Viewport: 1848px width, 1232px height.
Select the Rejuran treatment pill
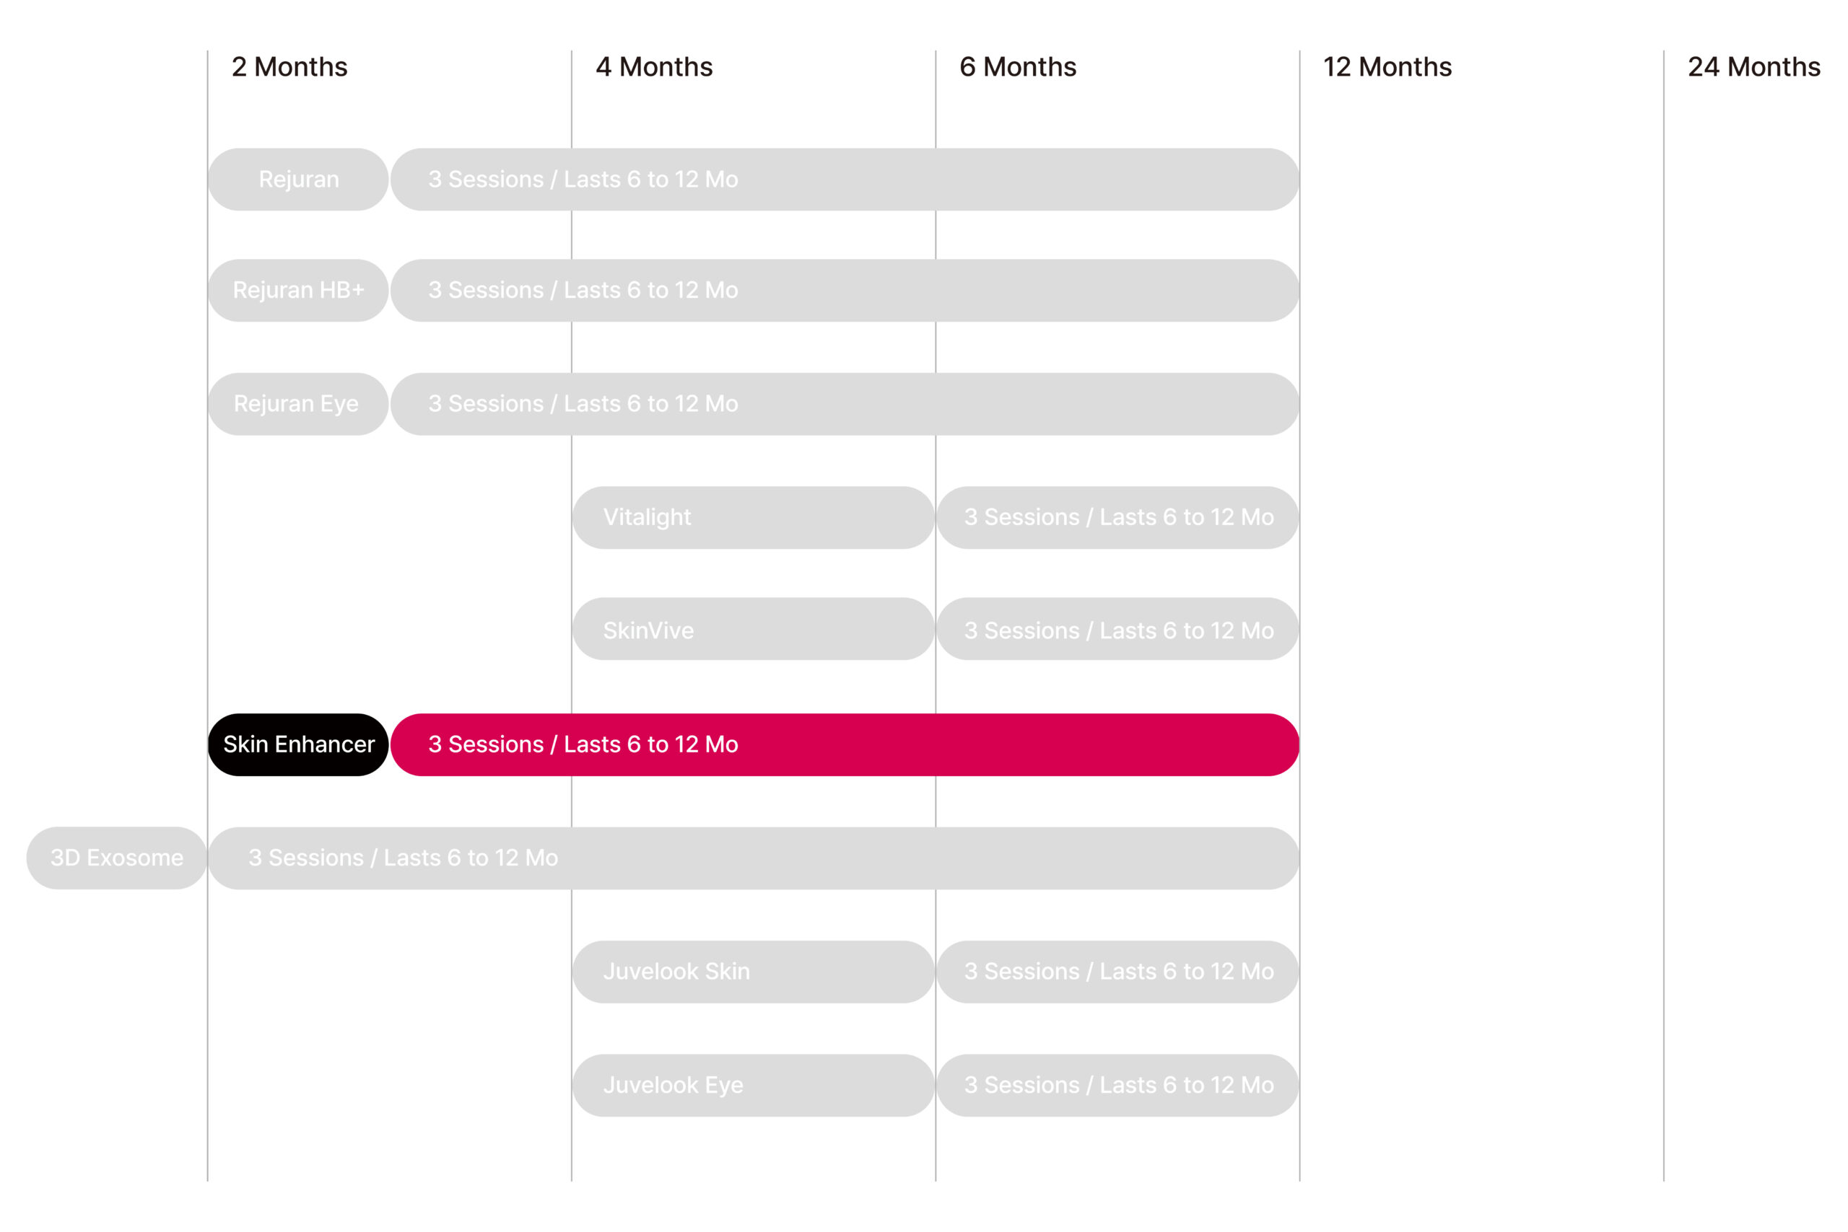[x=298, y=179]
